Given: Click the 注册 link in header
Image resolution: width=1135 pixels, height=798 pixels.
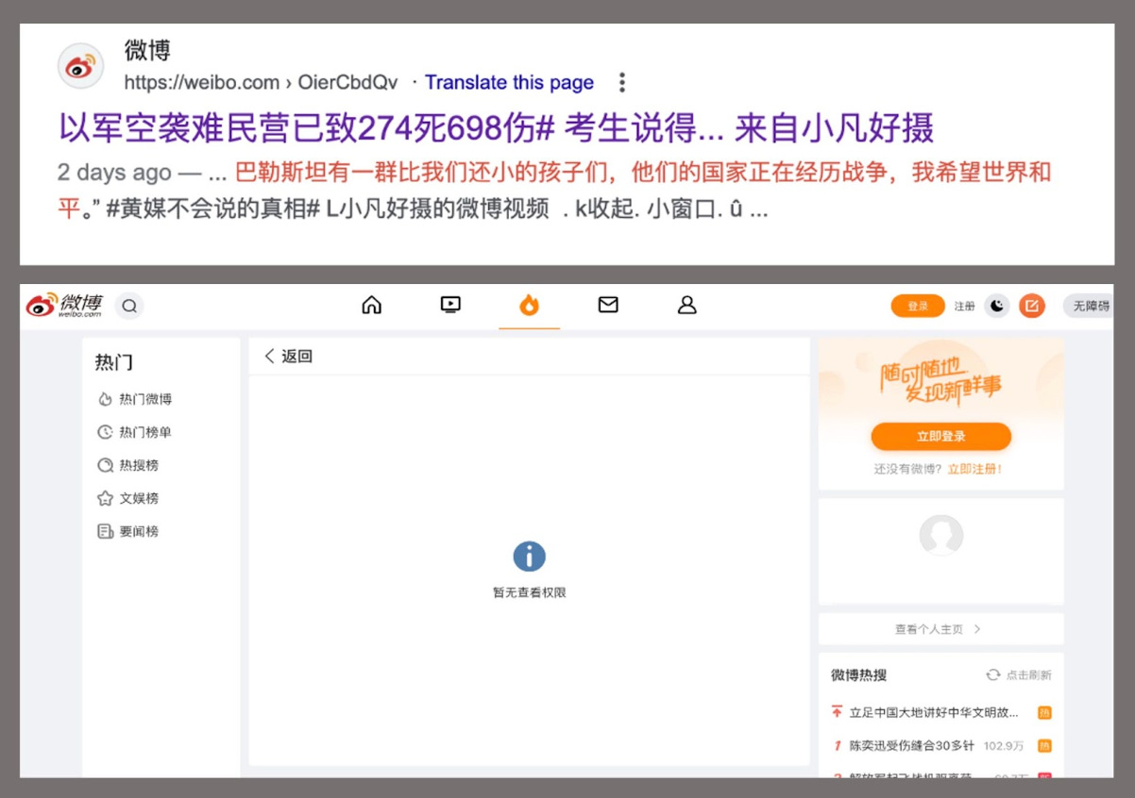Looking at the screenshot, I should coord(964,307).
